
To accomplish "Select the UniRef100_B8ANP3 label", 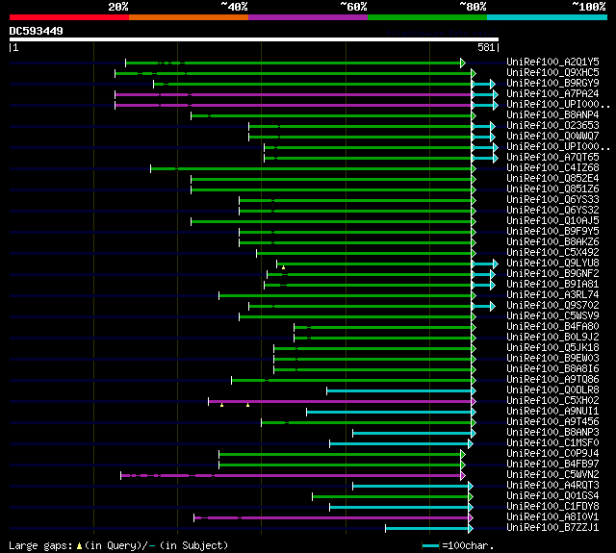I will coord(552,433).
